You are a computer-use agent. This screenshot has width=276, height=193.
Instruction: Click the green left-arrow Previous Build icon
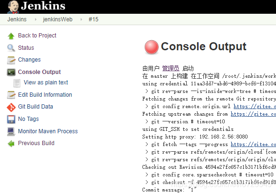pyautogui.click(x=11, y=144)
